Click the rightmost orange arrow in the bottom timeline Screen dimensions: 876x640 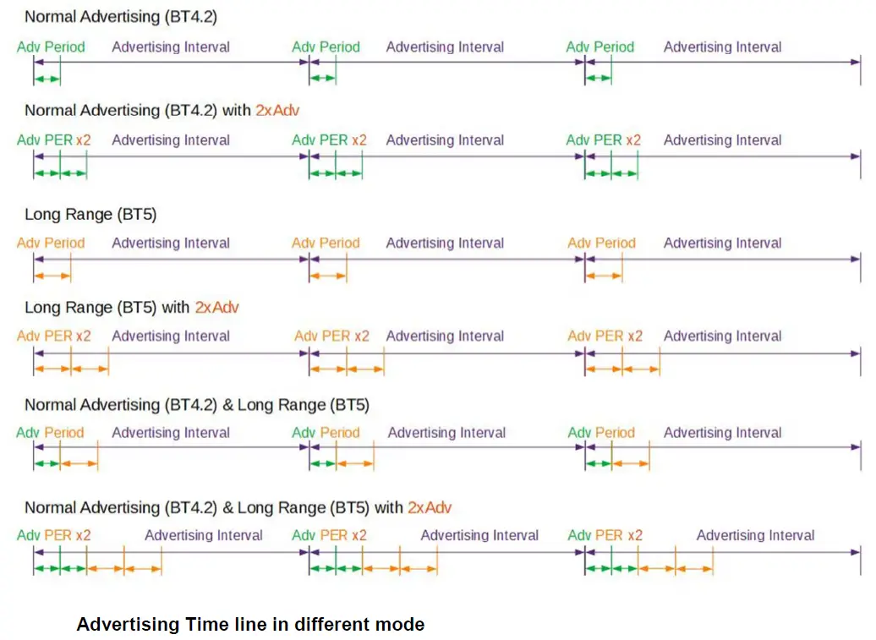pyautogui.click(x=694, y=569)
